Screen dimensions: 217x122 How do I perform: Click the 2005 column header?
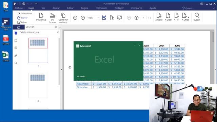[x=177, y=46]
